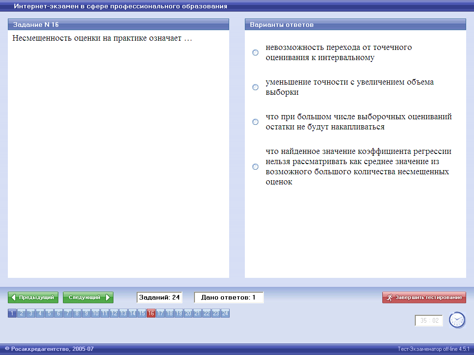Jump to question 1
Screen dimensions: 474x355
click(x=12, y=313)
